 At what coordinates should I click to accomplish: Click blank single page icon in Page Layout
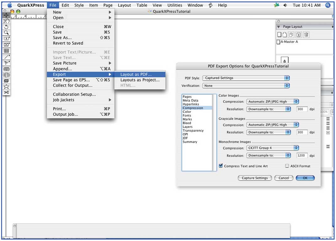(279, 34)
